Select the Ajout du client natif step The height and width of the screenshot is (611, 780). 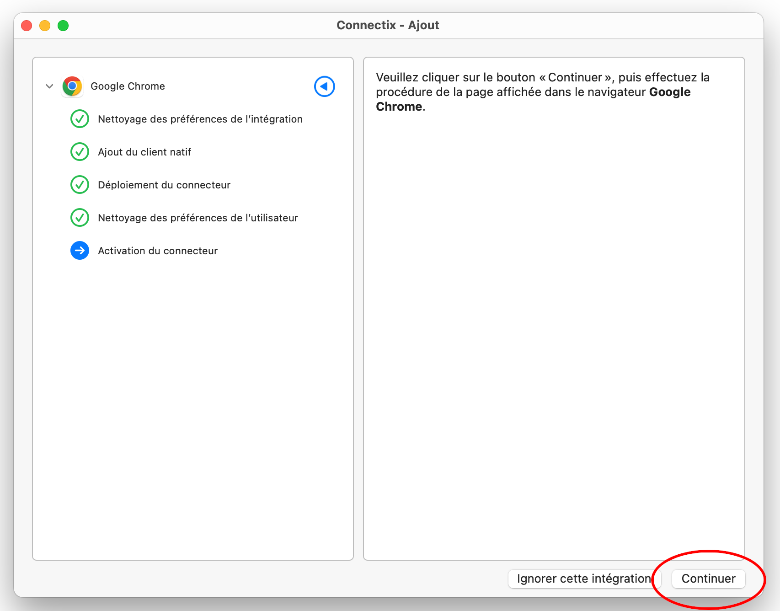(x=144, y=152)
